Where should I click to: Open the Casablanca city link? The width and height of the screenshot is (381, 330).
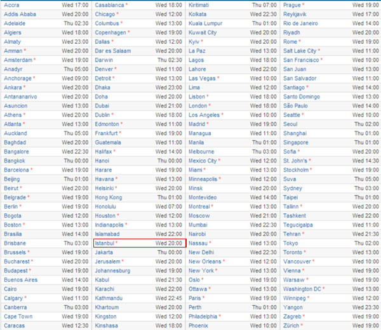(x=109, y=5)
